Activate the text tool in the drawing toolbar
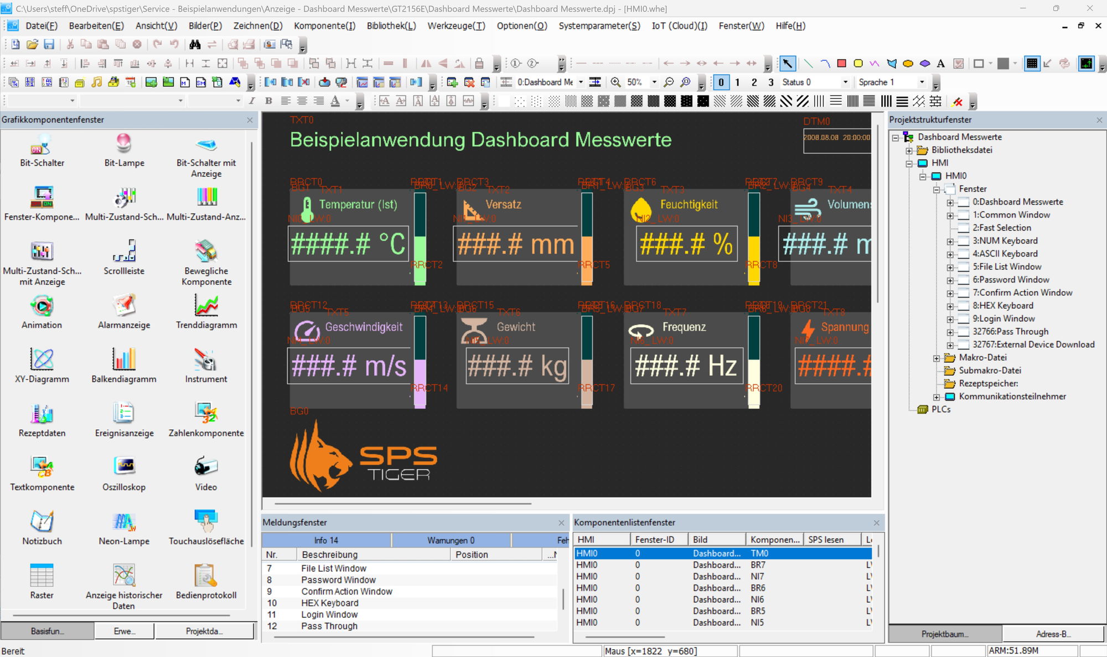Image resolution: width=1107 pixels, height=657 pixels. click(x=942, y=64)
